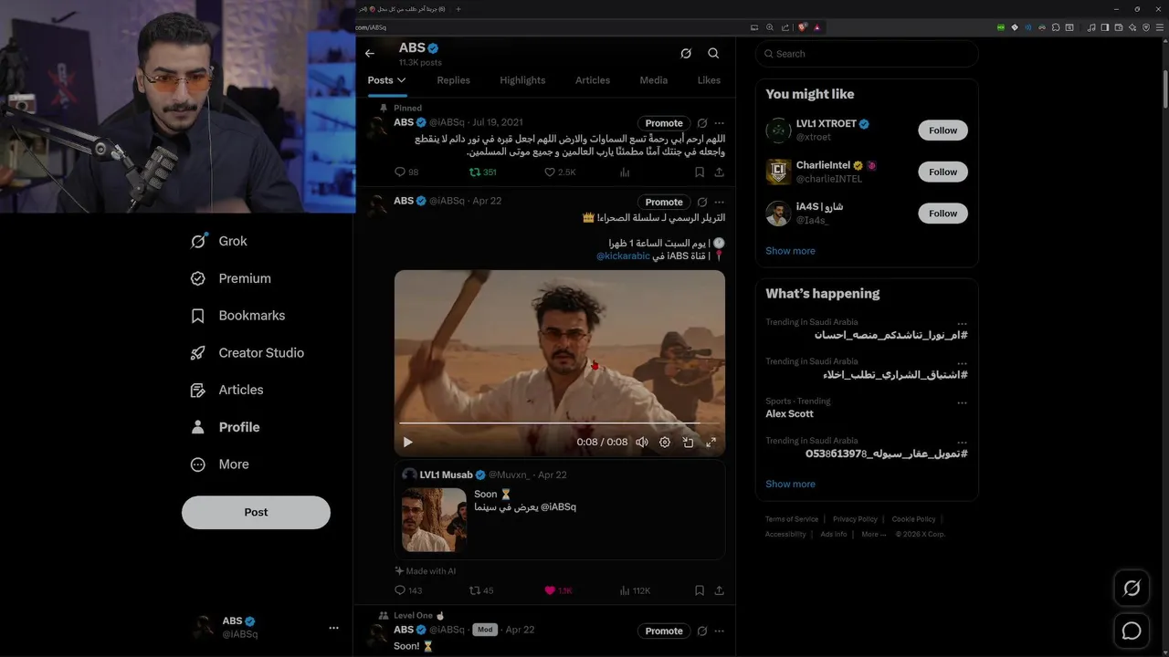Open the Terms of Service link

coord(792,519)
